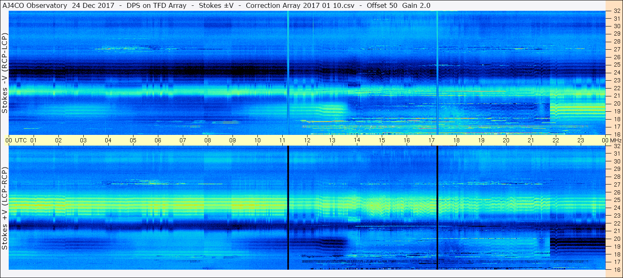Click the 31 MHz label of lower panel
623x278 pixels.
coord(617,153)
